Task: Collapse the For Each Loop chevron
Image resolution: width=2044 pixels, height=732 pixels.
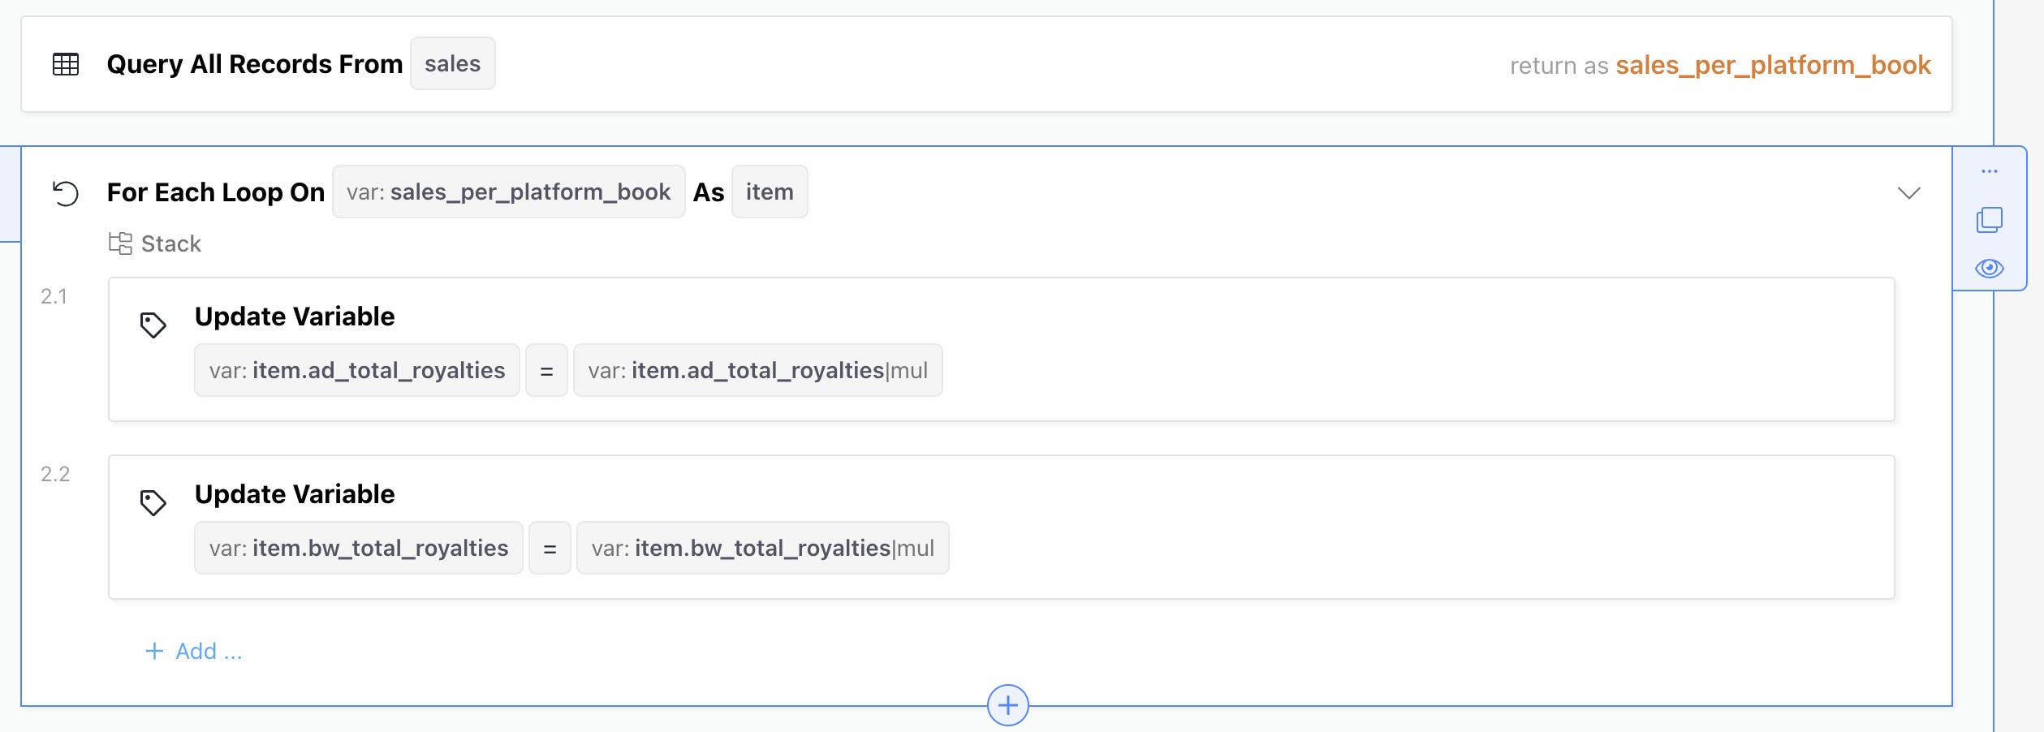Action: (x=1908, y=193)
